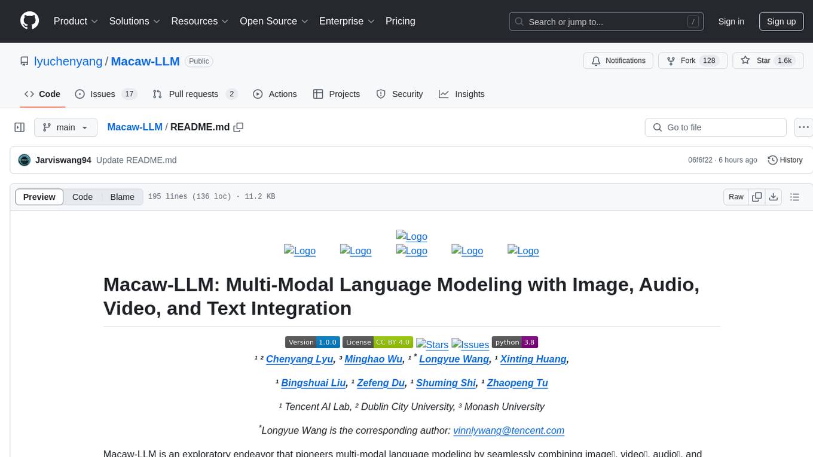Open the Chenyang Lyu author link
The height and width of the screenshot is (457, 813).
[x=299, y=359]
